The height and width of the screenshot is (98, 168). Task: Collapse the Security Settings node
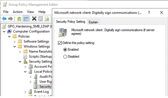[20, 62]
